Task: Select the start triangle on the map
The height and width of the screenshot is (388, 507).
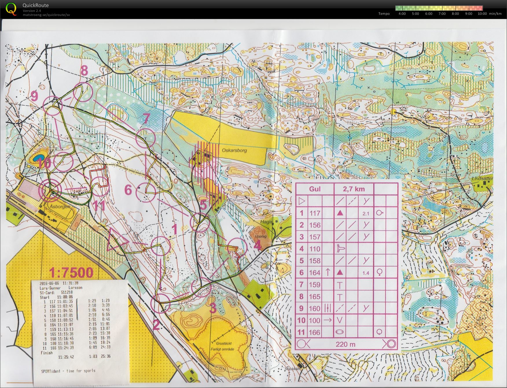Action: (117, 239)
